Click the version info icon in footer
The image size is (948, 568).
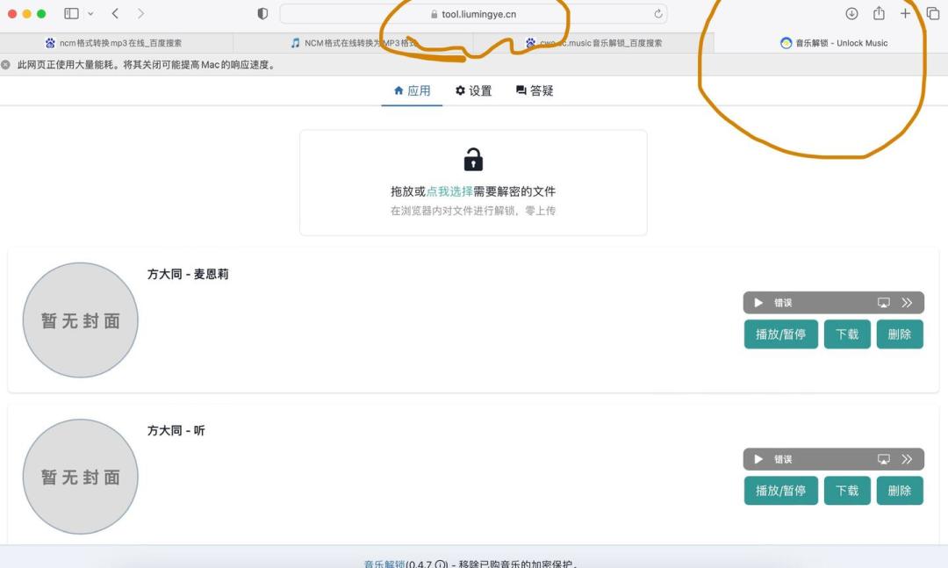pos(441,564)
